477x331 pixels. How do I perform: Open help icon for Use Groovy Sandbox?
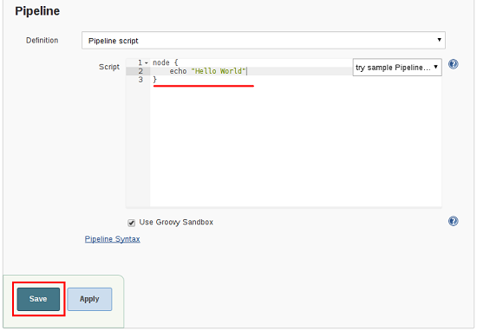click(453, 221)
